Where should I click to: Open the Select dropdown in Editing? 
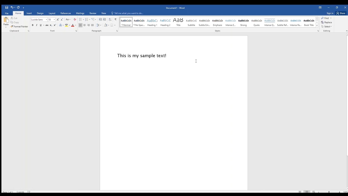pos(327,26)
